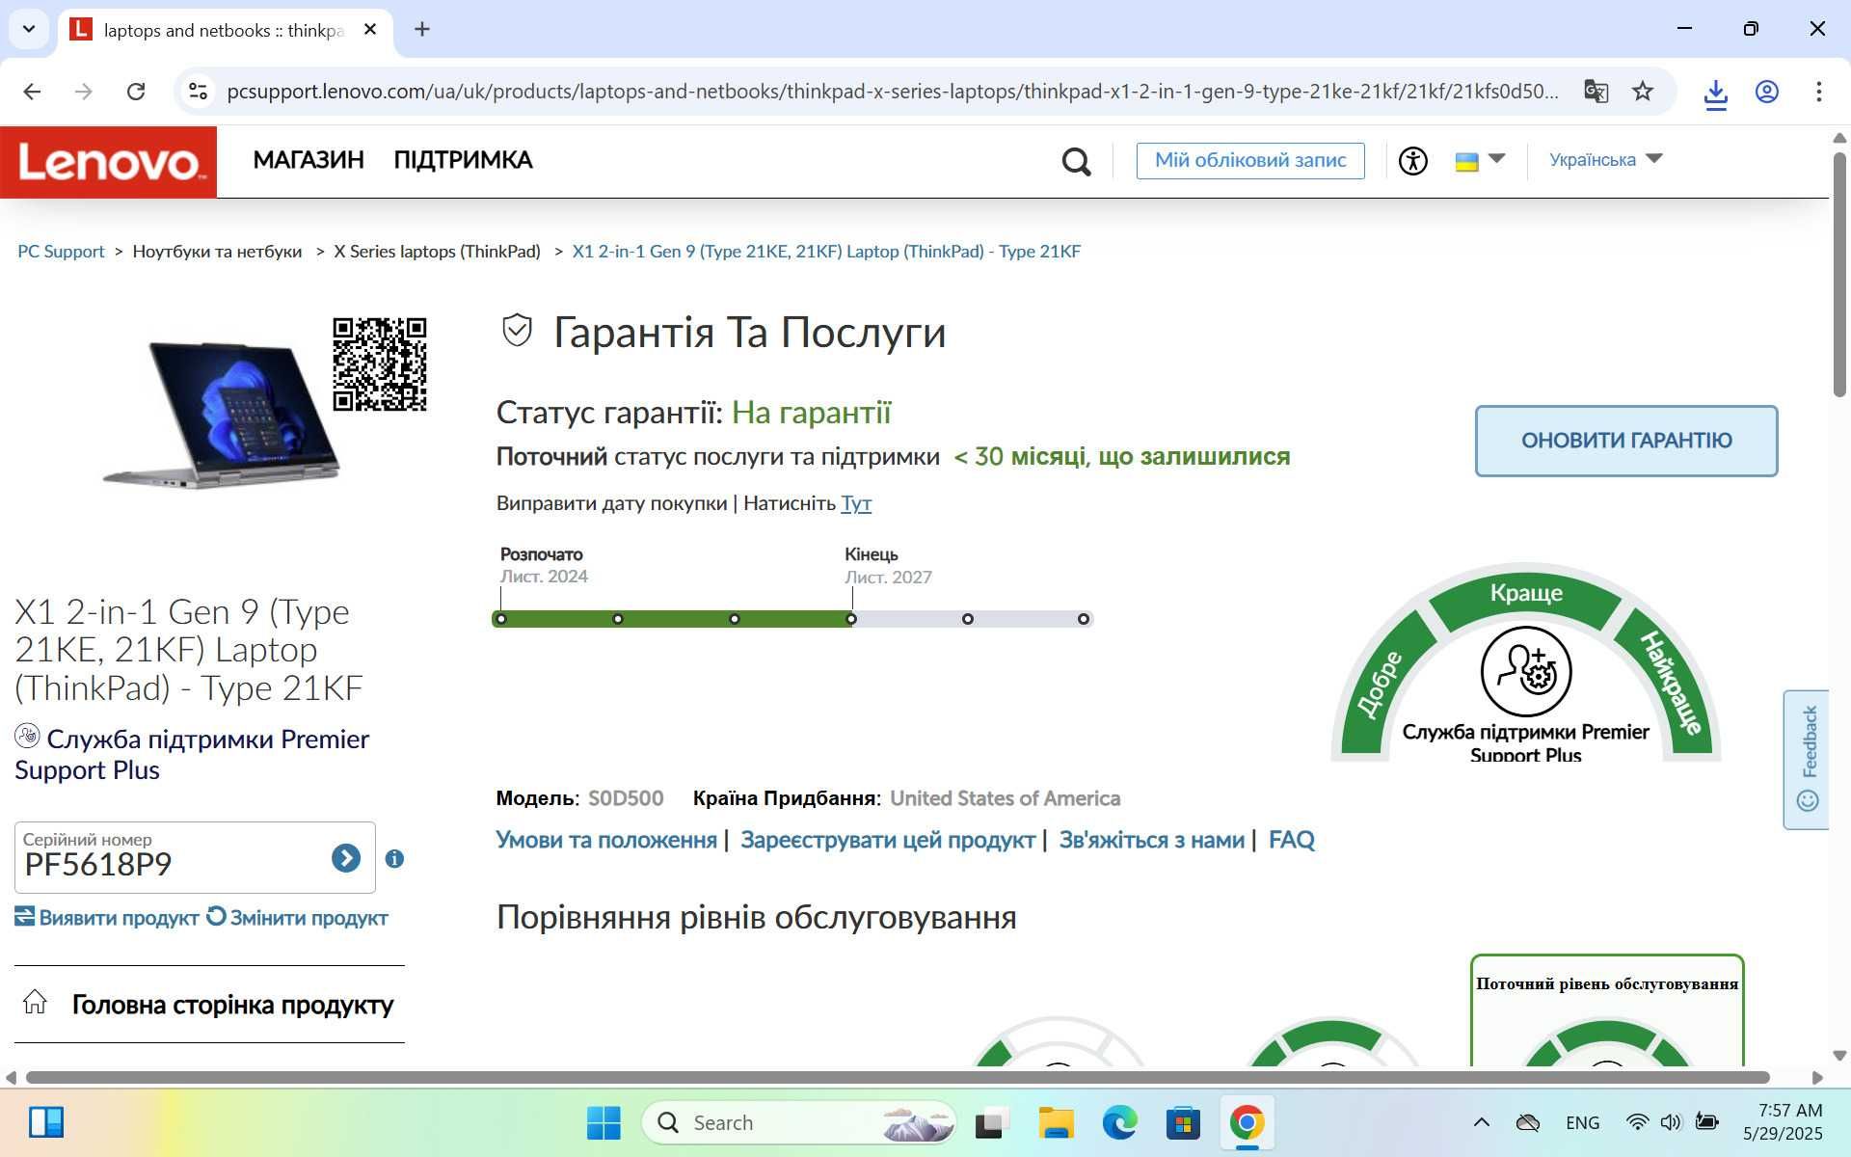
Task: Click Мій обліковий запис button
Action: coord(1250,160)
